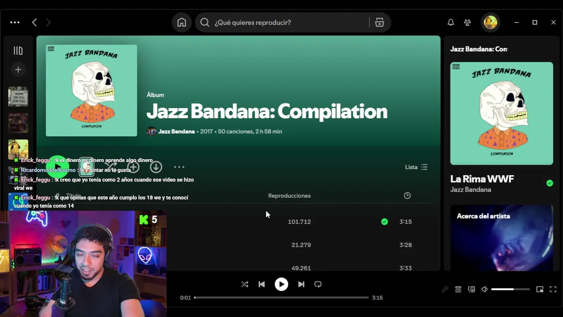The height and width of the screenshot is (317, 563).
Task: Click duration clock column header
Action: tap(407, 195)
